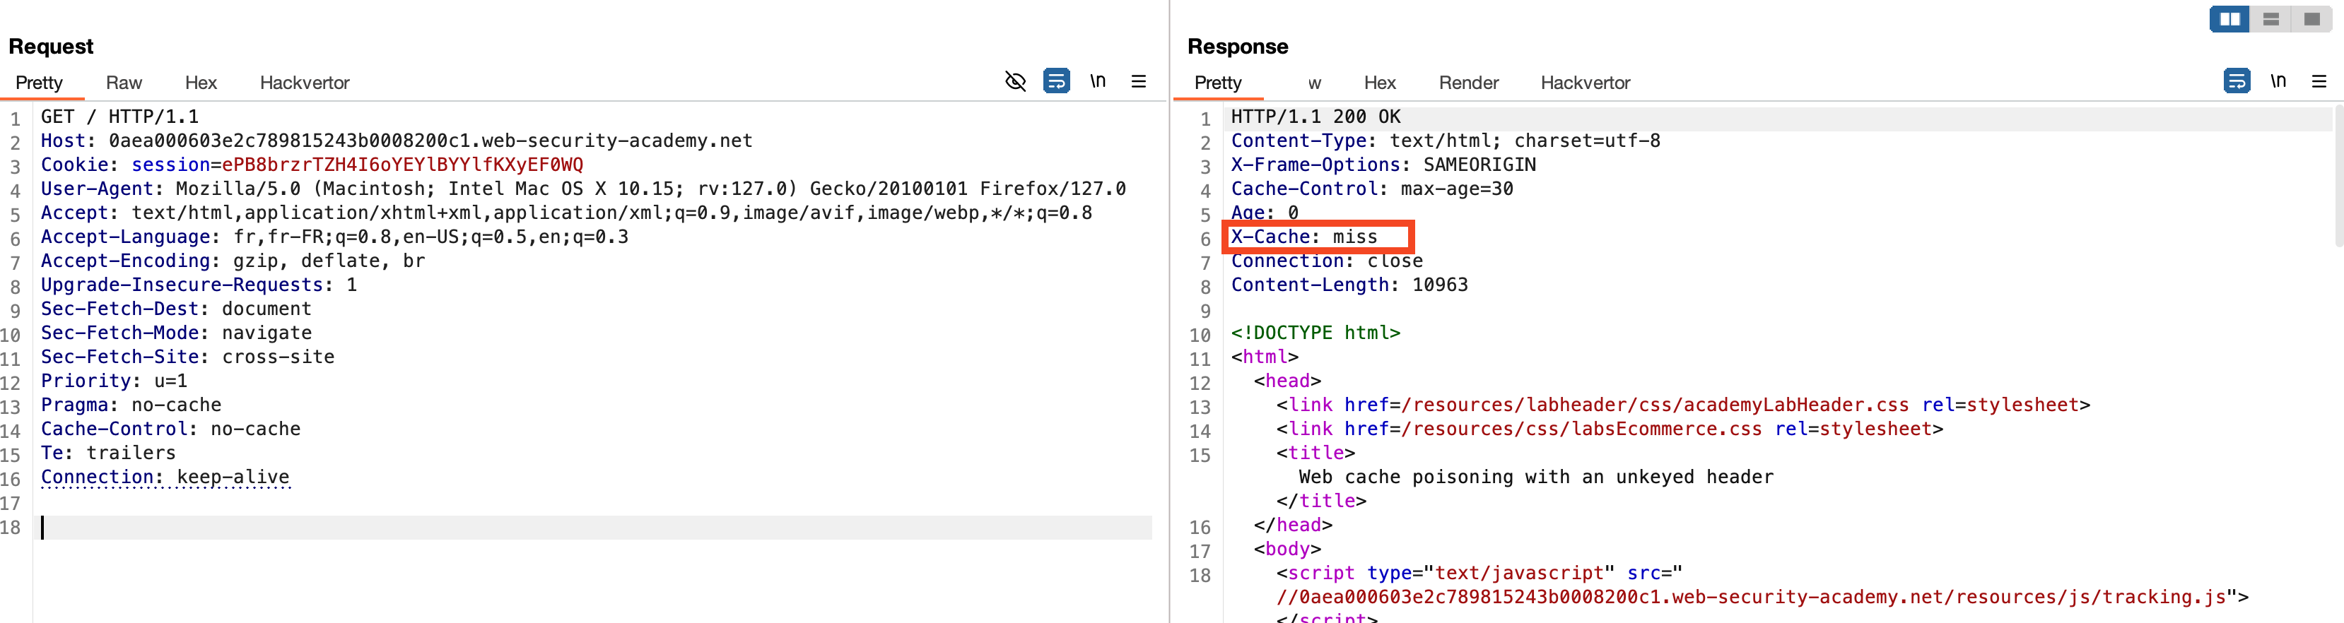The image size is (2344, 623).
Task: Open the Hex tab in Request
Action: (200, 83)
